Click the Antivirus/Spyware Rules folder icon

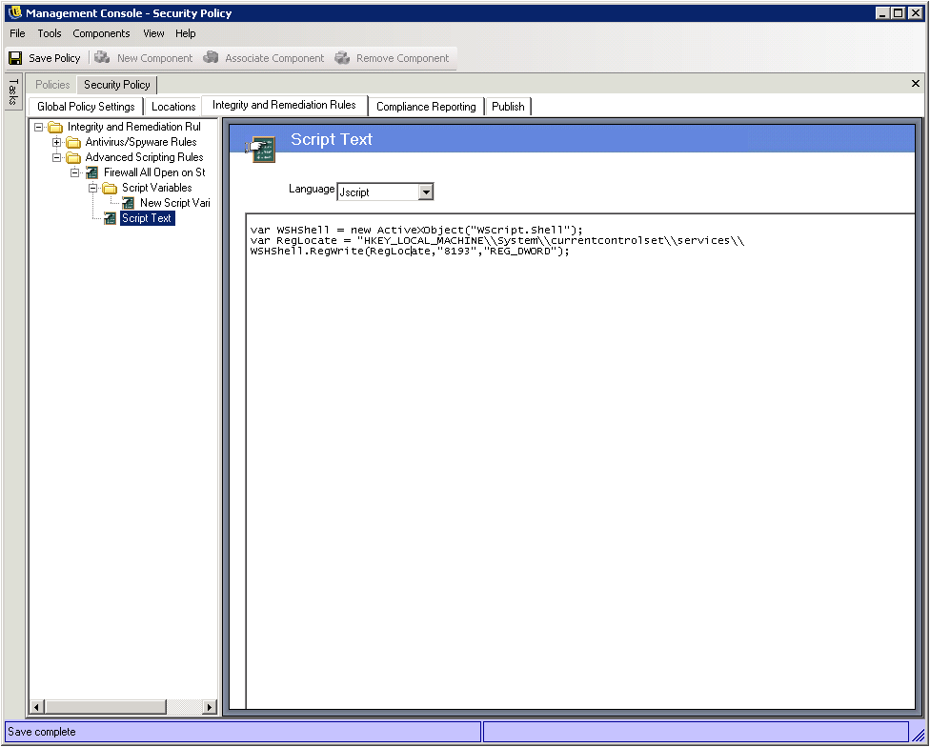(73, 142)
